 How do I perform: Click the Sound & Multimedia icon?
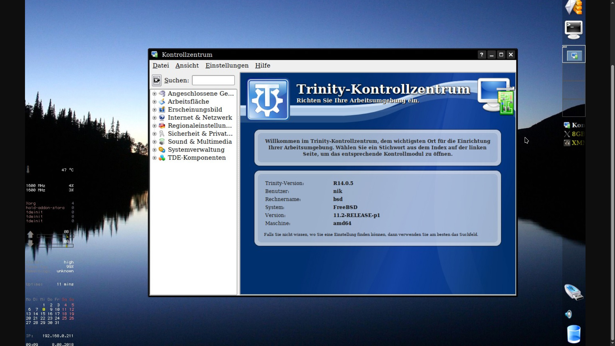click(x=162, y=142)
